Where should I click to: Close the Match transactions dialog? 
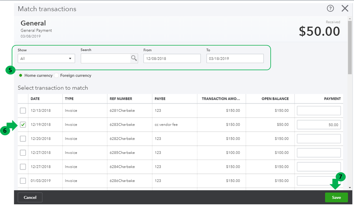[x=345, y=9]
